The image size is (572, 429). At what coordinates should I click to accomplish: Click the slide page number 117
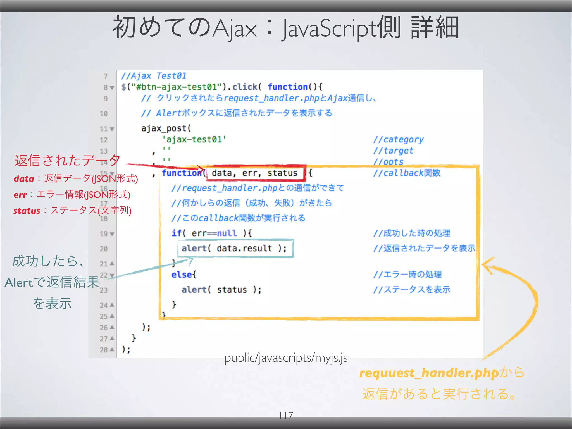click(x=286, y=415)
